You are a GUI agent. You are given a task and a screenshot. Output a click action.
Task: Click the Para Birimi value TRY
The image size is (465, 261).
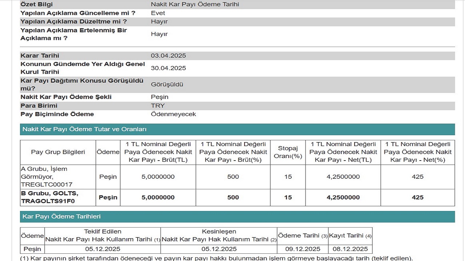click(x=158, y=106)
